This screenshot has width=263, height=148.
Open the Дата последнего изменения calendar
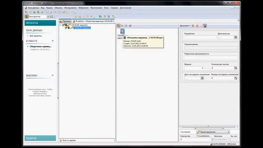tap(202, 78)
